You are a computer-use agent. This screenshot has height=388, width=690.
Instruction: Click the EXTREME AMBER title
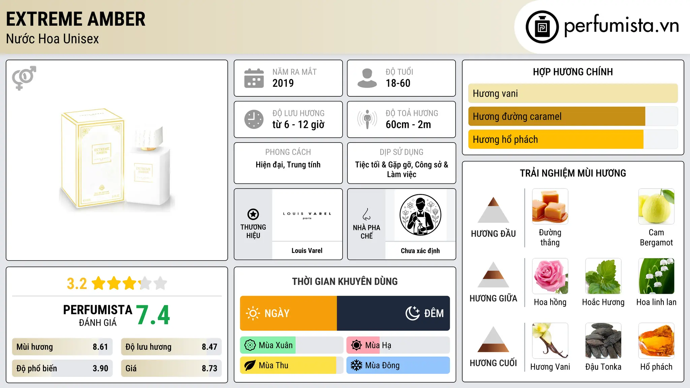point(76,19)
